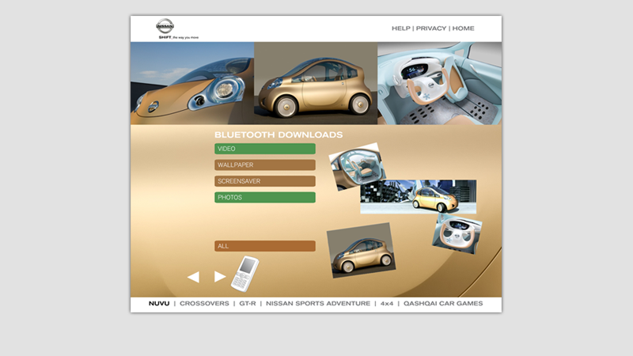633x356 pixels.
Task: Open the 4x4 section
Action: tap(387, 304)
